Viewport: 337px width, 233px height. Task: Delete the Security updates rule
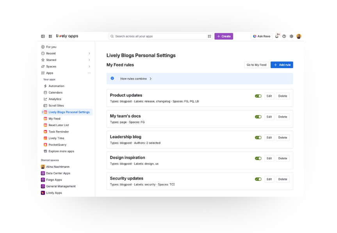[x=283, y=179]
